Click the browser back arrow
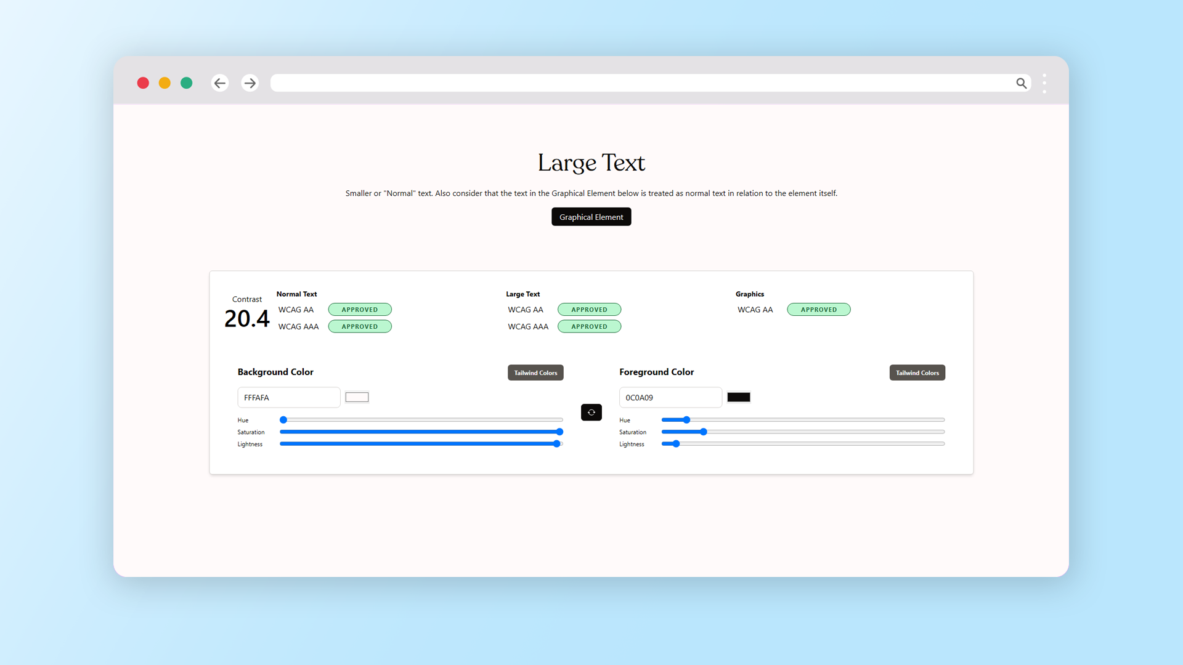Image resolution: width=1183 pixels, height=665 pixels. [220, 83]
